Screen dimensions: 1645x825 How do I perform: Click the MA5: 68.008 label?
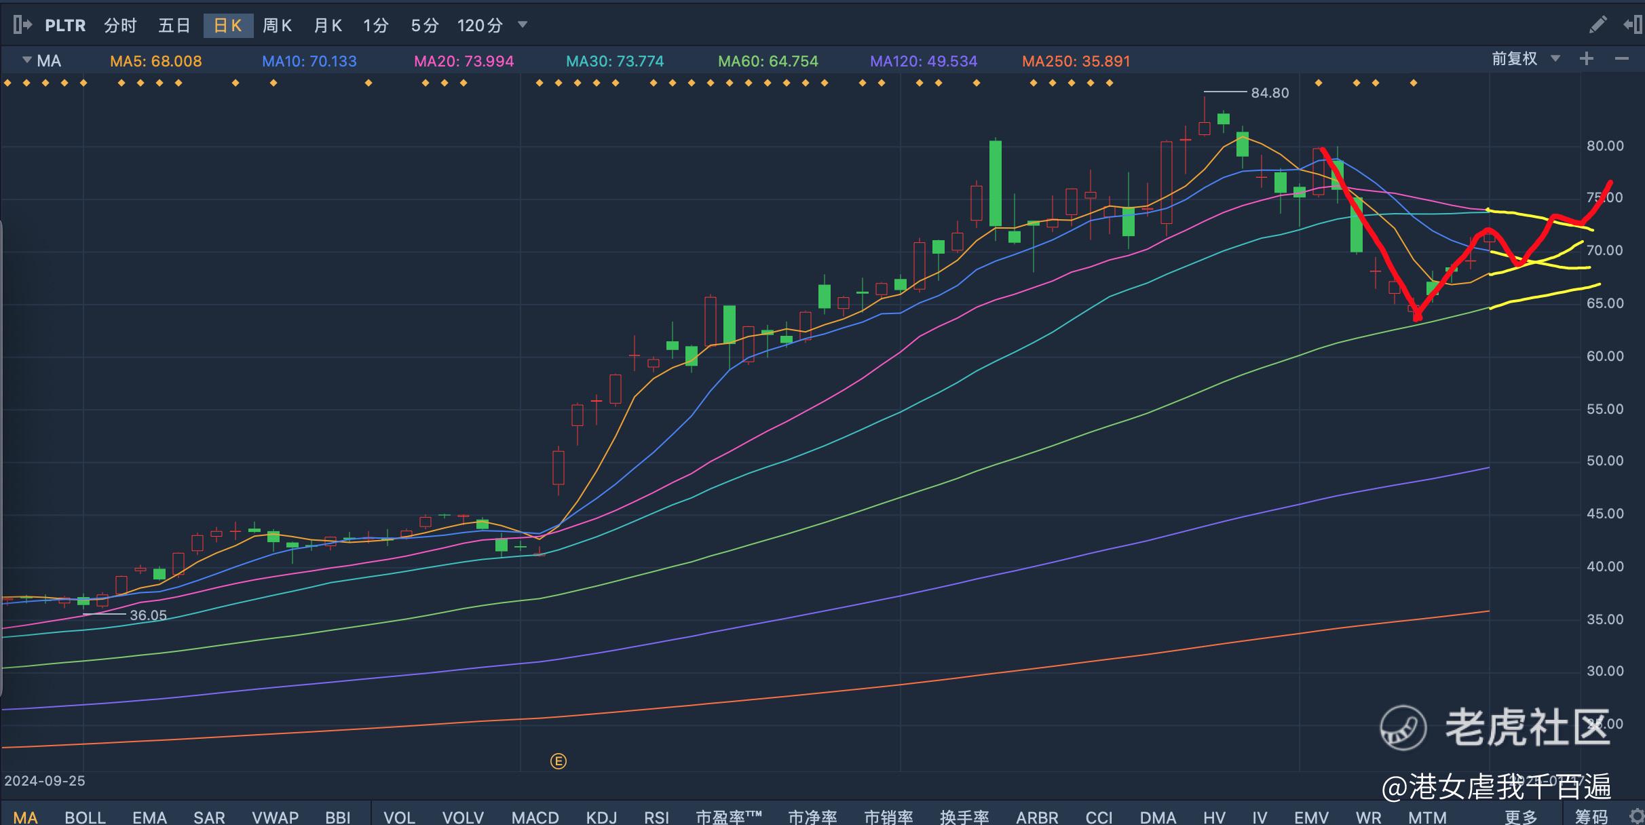[156, 61]
